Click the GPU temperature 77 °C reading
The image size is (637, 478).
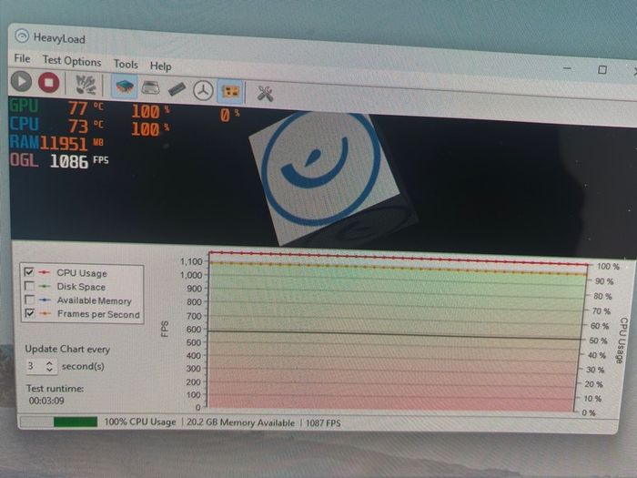coord(86,108)
